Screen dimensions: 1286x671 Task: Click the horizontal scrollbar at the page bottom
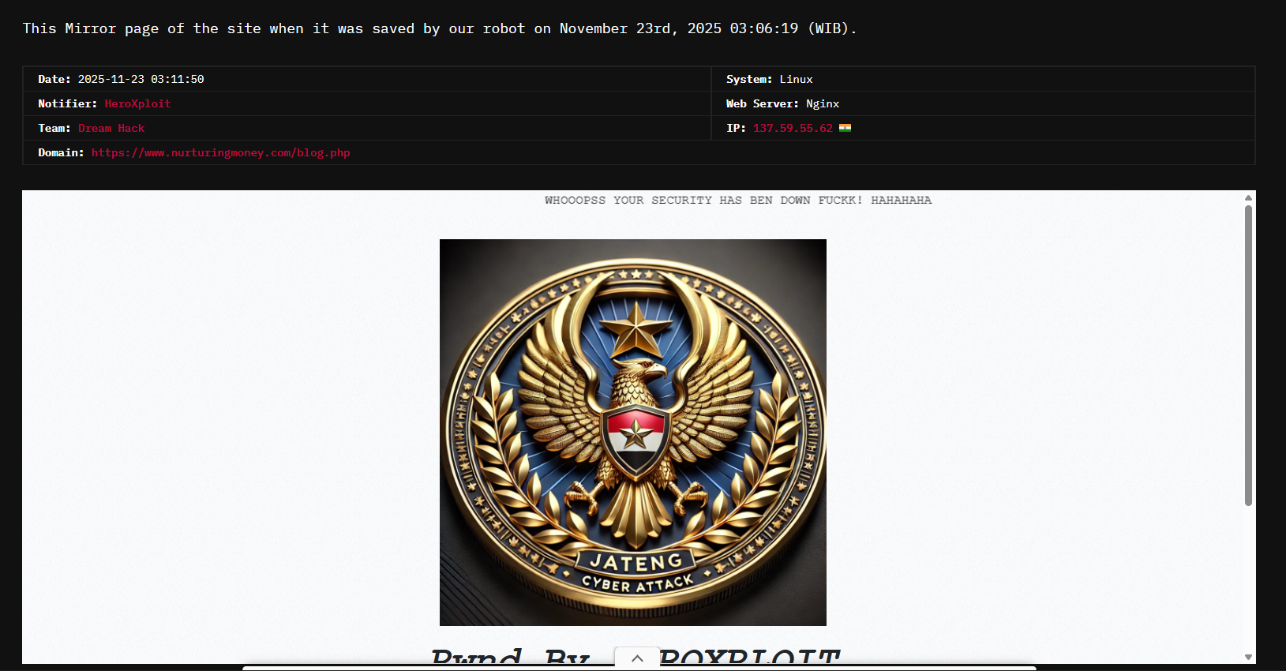click(639, 668)
